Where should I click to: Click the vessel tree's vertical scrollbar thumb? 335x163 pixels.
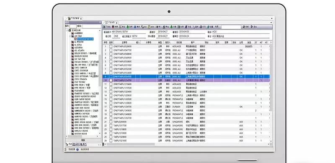100,70
